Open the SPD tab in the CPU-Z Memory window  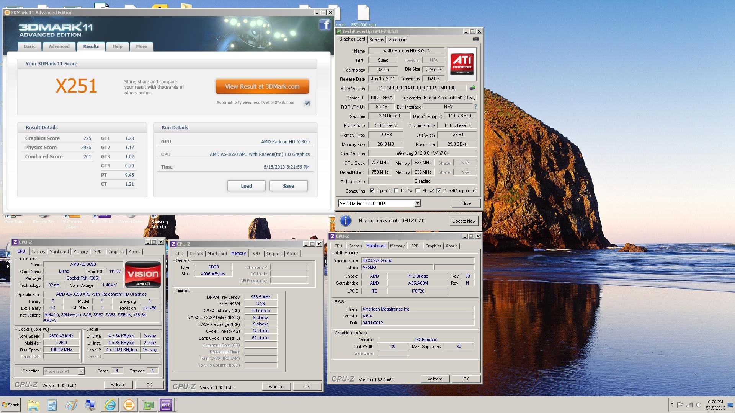tap(256, 254)
